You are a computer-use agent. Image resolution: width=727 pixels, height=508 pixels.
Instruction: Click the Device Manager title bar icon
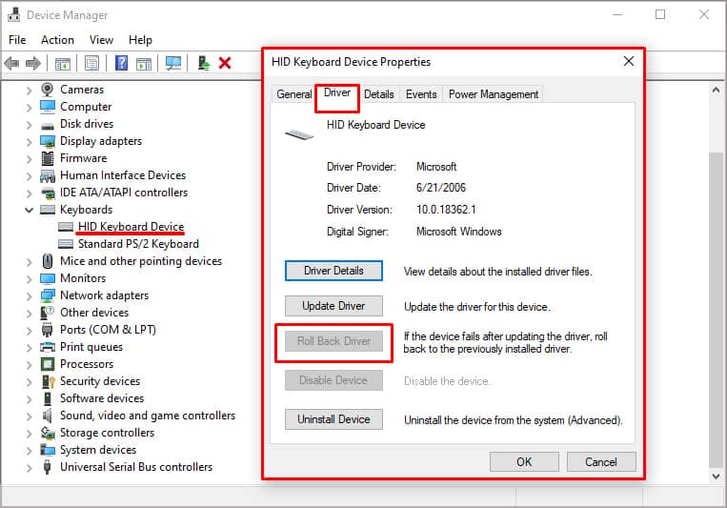(14, 15)
